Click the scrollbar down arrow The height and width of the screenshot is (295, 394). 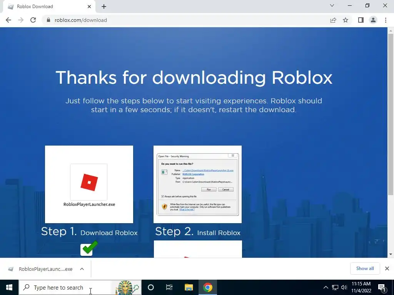(391, 254)
